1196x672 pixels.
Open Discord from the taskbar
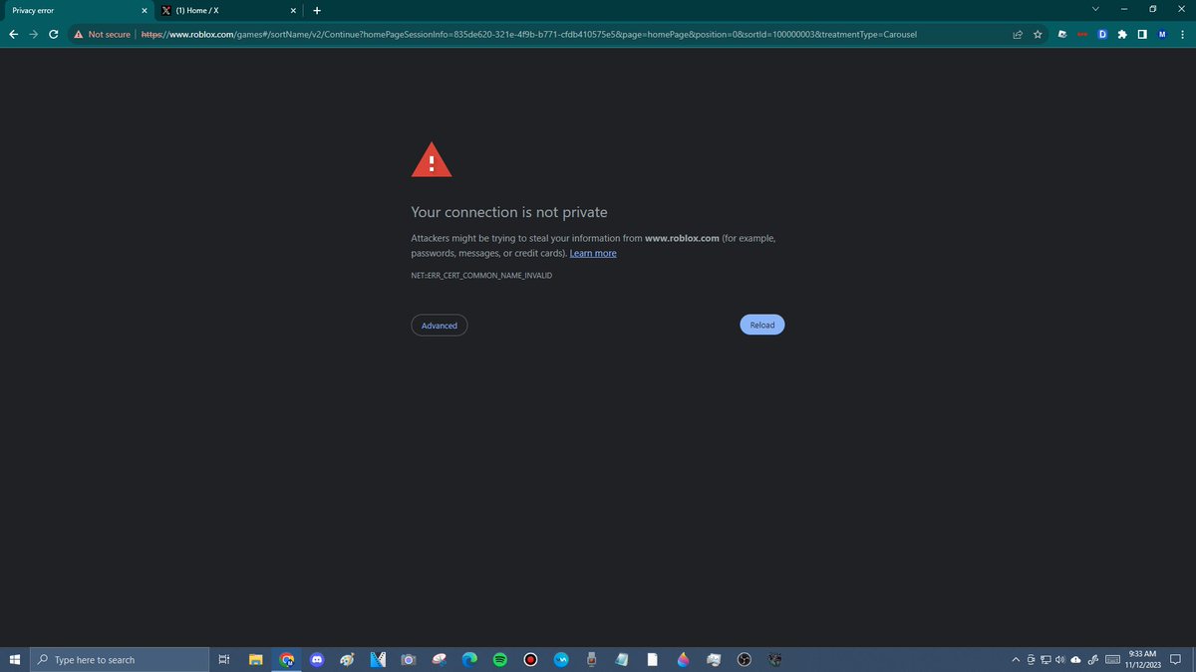317,659
